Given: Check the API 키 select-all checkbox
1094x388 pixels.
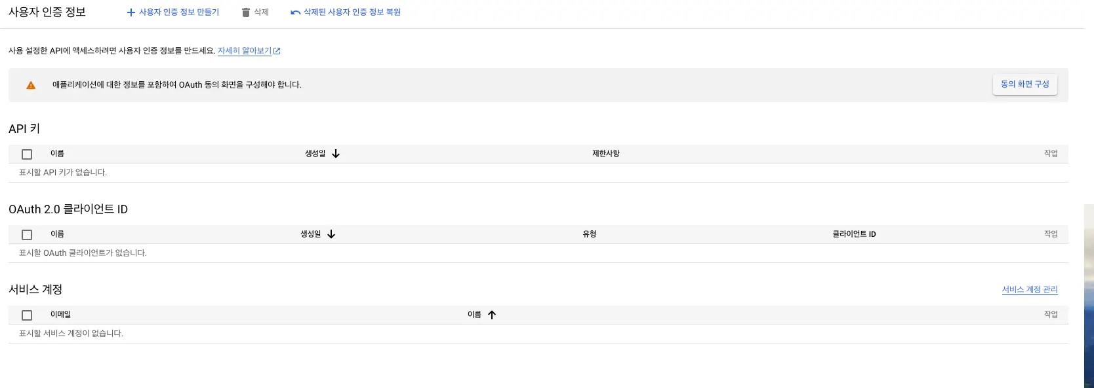Looking at the screenshot, I should pyautogui.click(x=27, y=154).
